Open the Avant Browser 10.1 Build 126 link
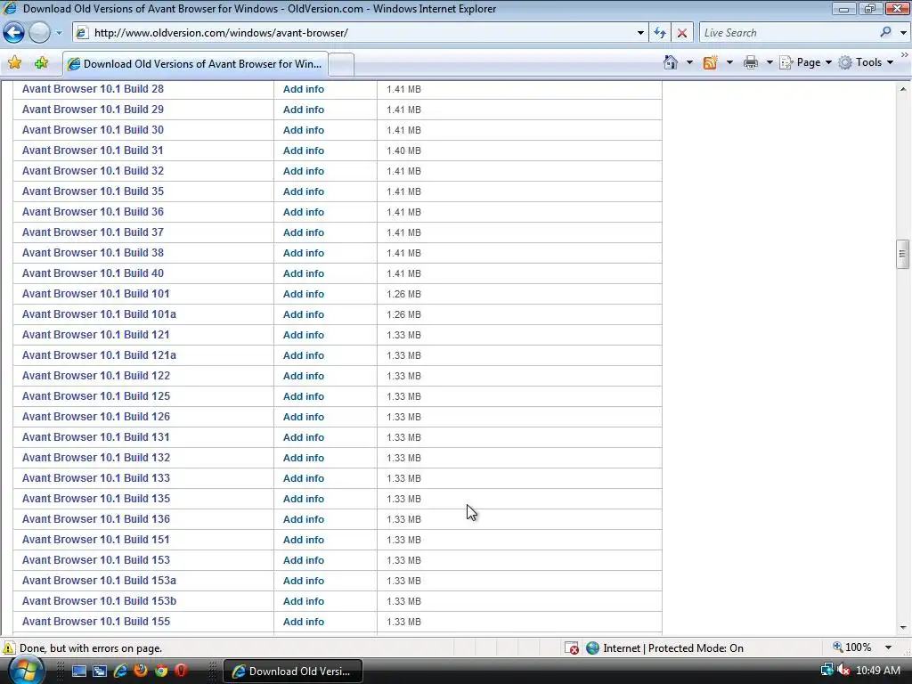 [x=96, y=417]
